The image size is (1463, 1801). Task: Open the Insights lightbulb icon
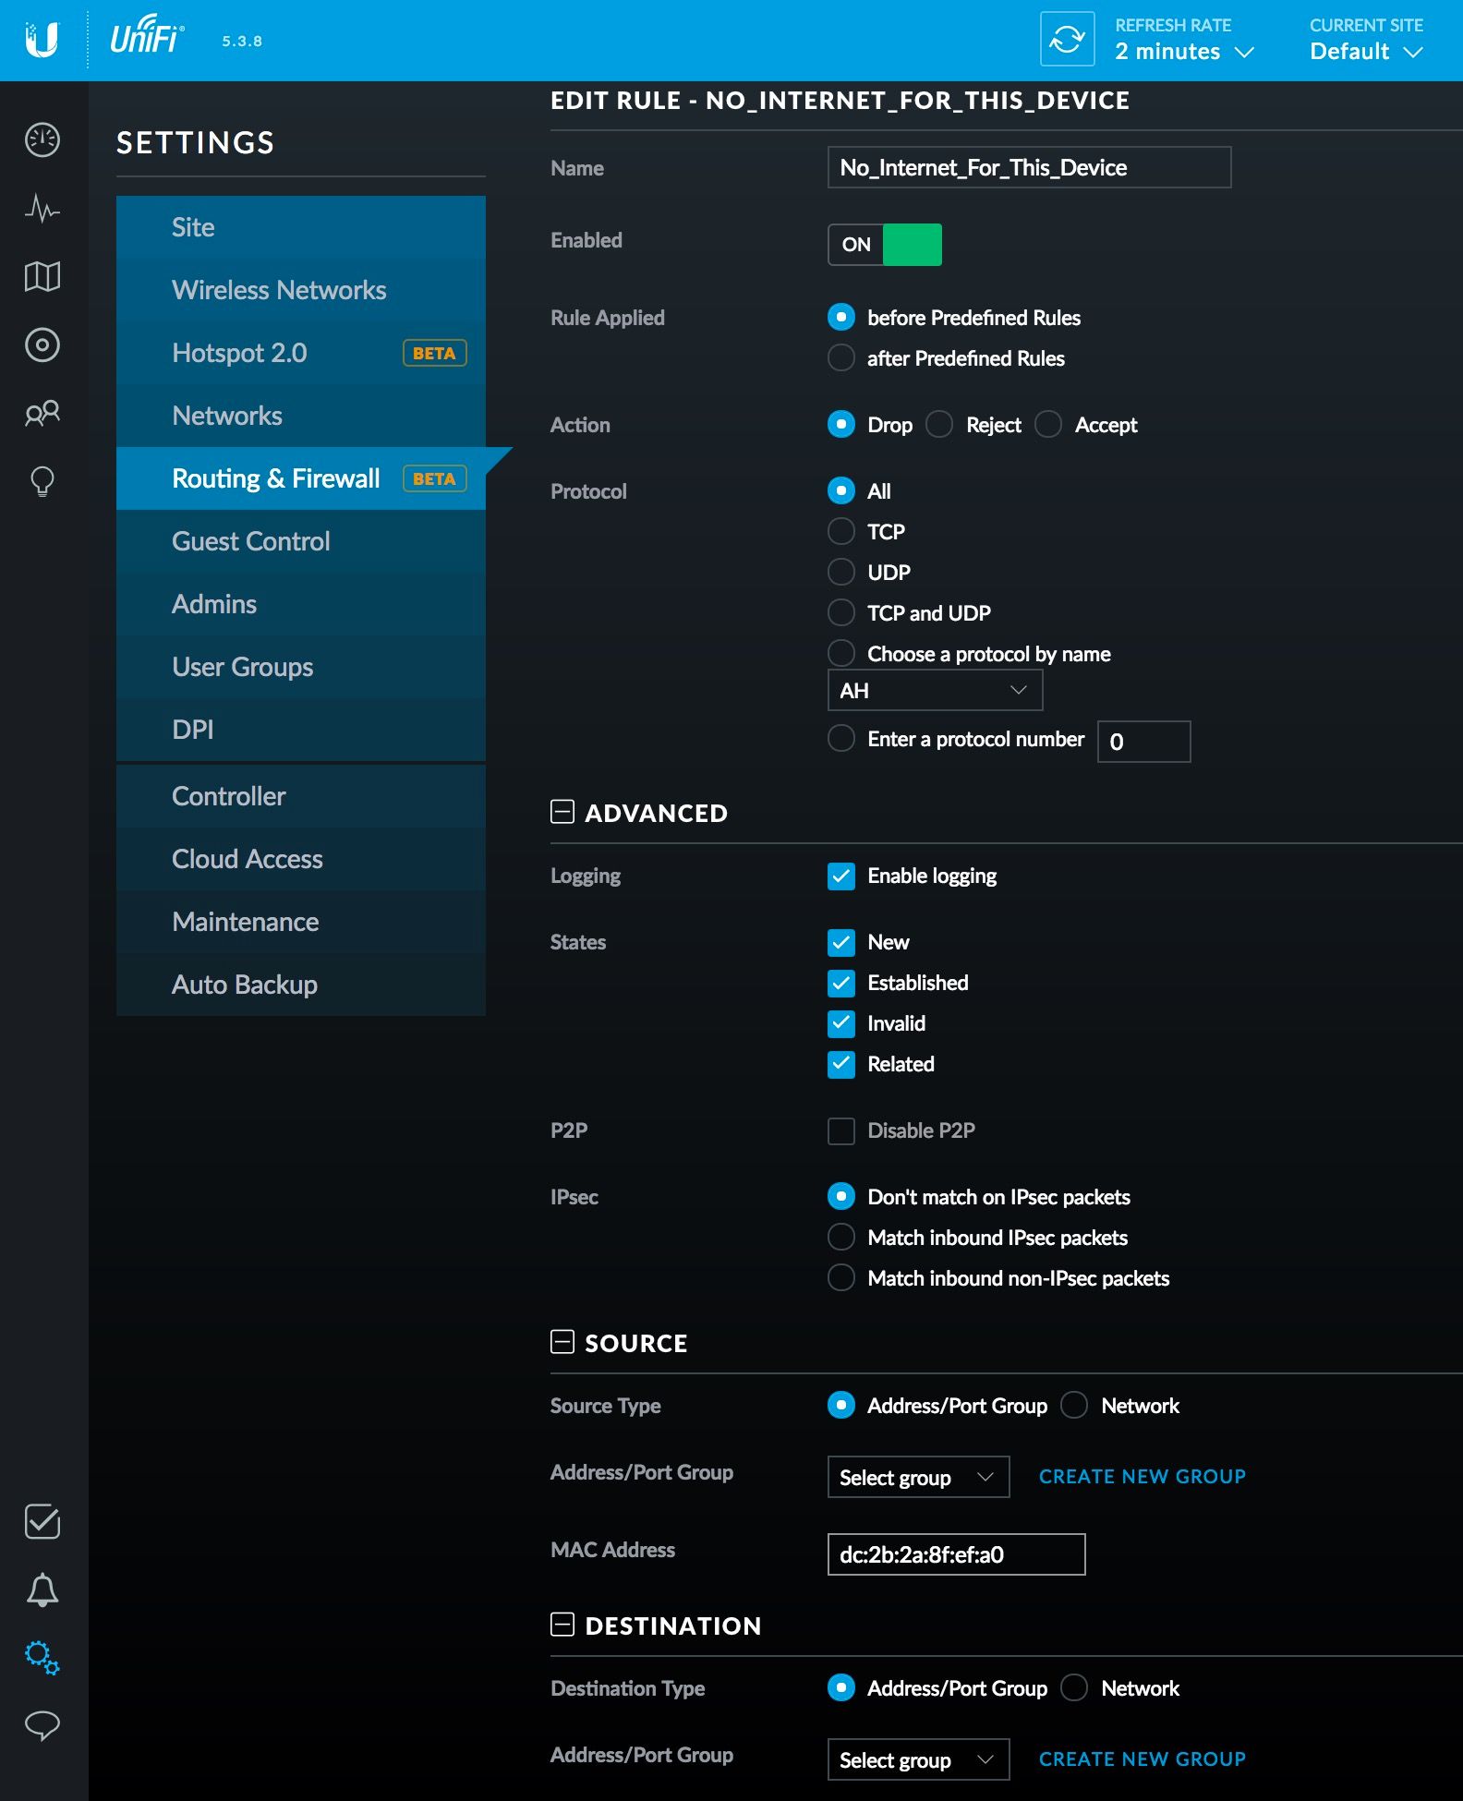click(42, 481)
